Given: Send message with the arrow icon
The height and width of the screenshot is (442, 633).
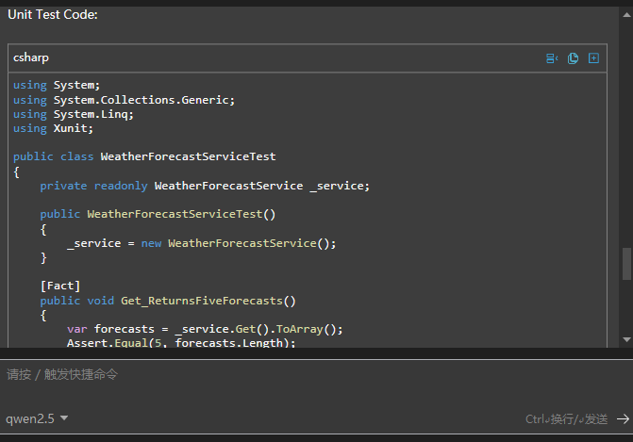Looking at the screenshot, I should [623, 418].
